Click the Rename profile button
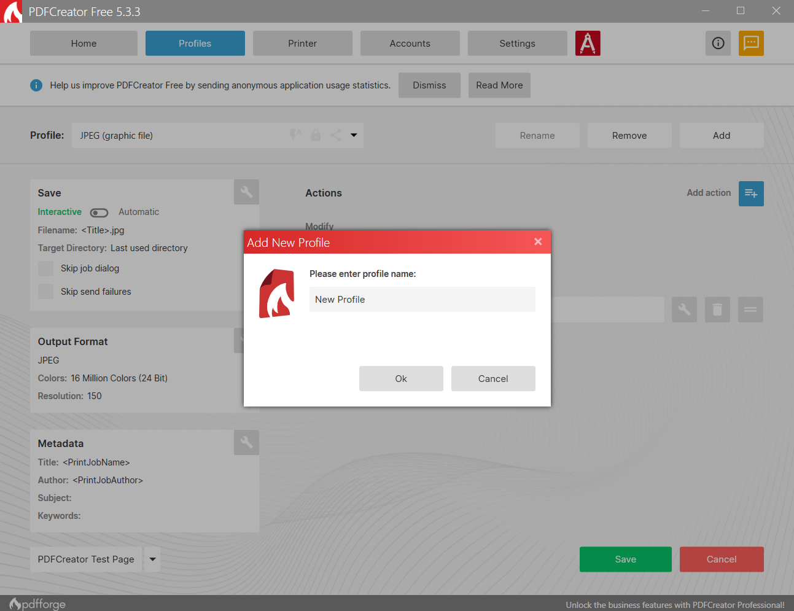Screen dimensions: 794x611 click(537, 136)
